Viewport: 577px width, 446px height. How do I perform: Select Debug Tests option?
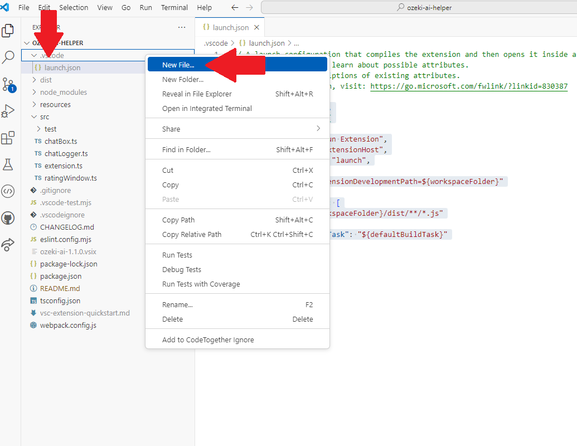pyautogui.click(x=237, y=270)
